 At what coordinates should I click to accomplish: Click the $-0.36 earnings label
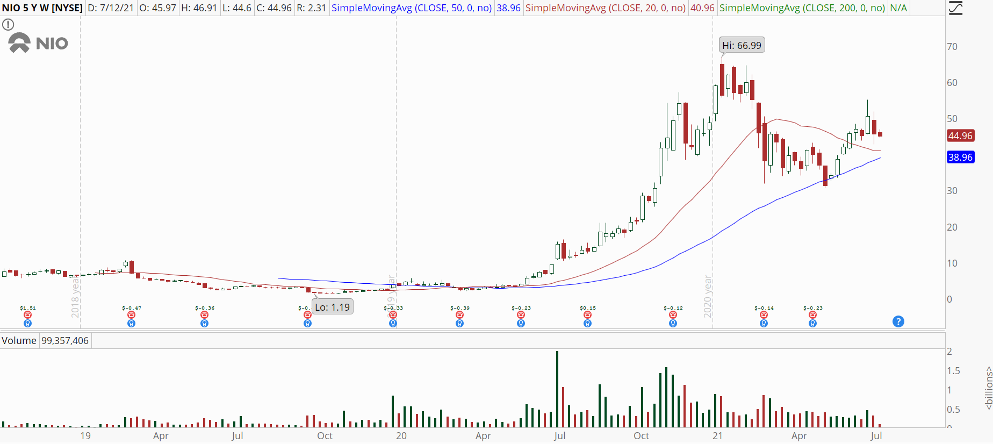[205, 308]
